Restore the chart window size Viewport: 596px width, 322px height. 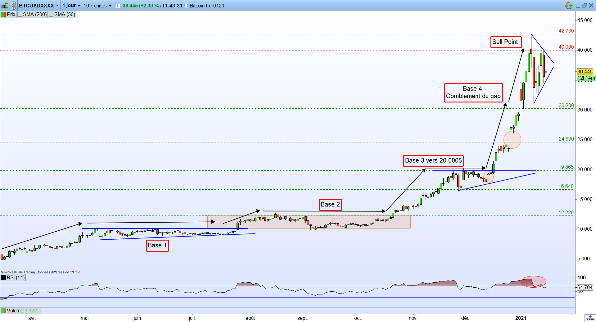coord(585,6)
